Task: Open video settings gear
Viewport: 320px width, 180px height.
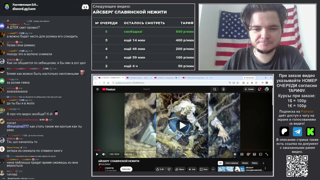Action: click(248, 154)
